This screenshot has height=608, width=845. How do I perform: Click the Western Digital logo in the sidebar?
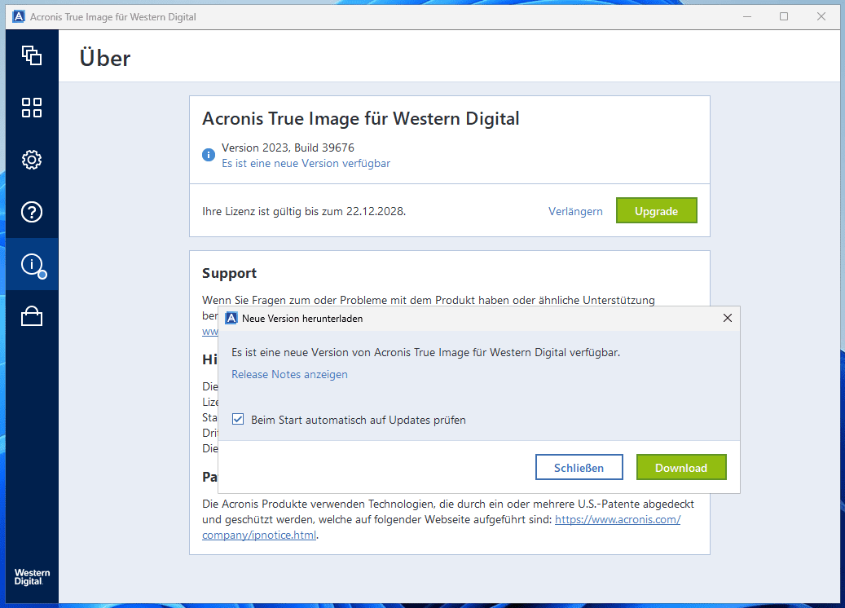[x=32, y=577]
